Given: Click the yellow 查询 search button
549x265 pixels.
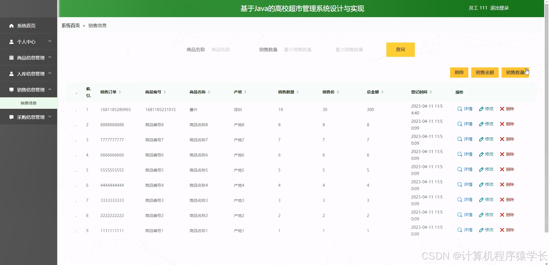Looking at the screenshot, I should click(x=400, y=49).
